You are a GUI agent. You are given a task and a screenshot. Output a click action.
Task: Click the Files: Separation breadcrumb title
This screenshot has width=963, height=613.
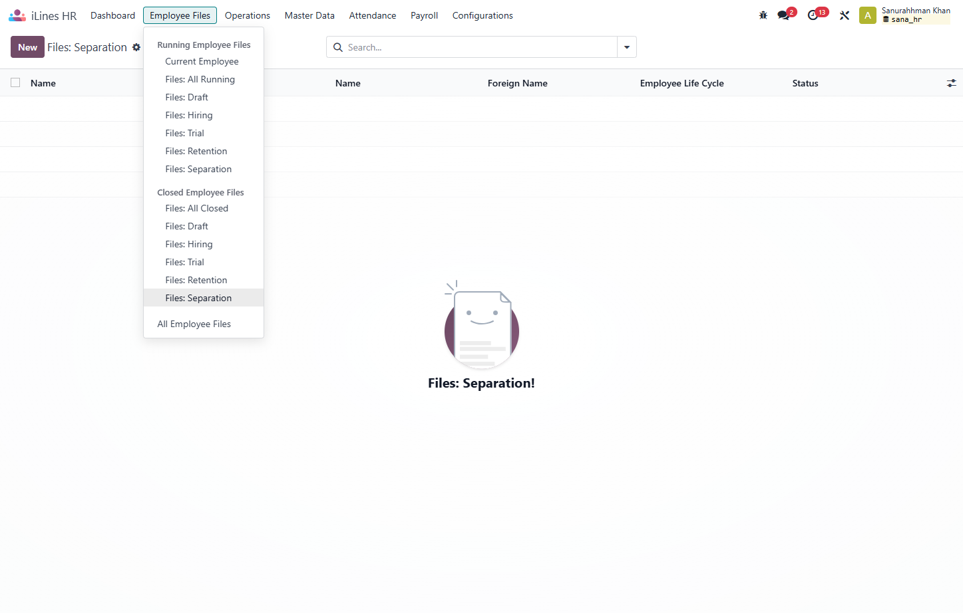tap(87, 47)
